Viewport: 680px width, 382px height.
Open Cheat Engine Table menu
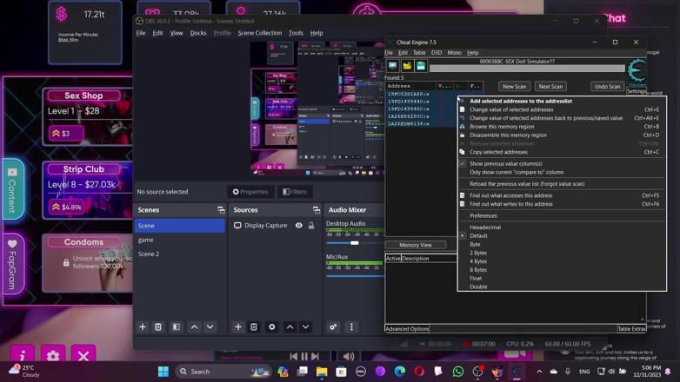point(419,52)
